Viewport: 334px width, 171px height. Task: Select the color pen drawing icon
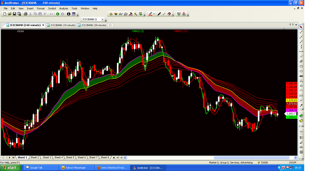150,14
